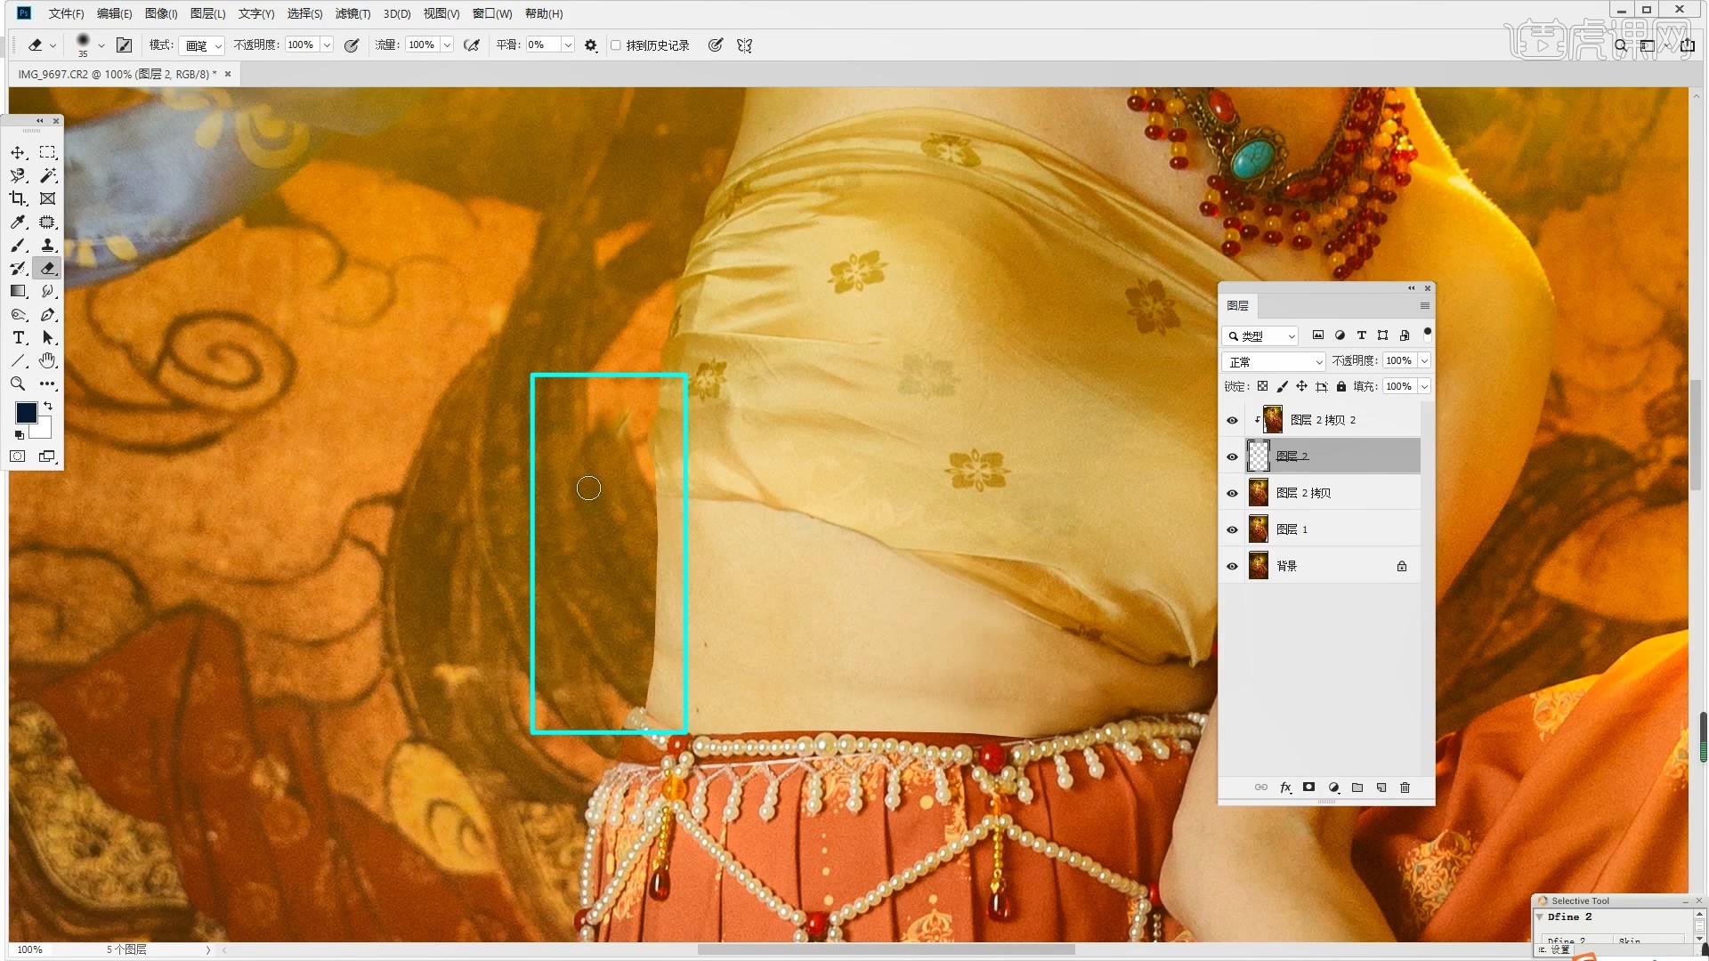
Task: Open the layer opacity dropdown arrow
Action: click(x=1424, y=360)
